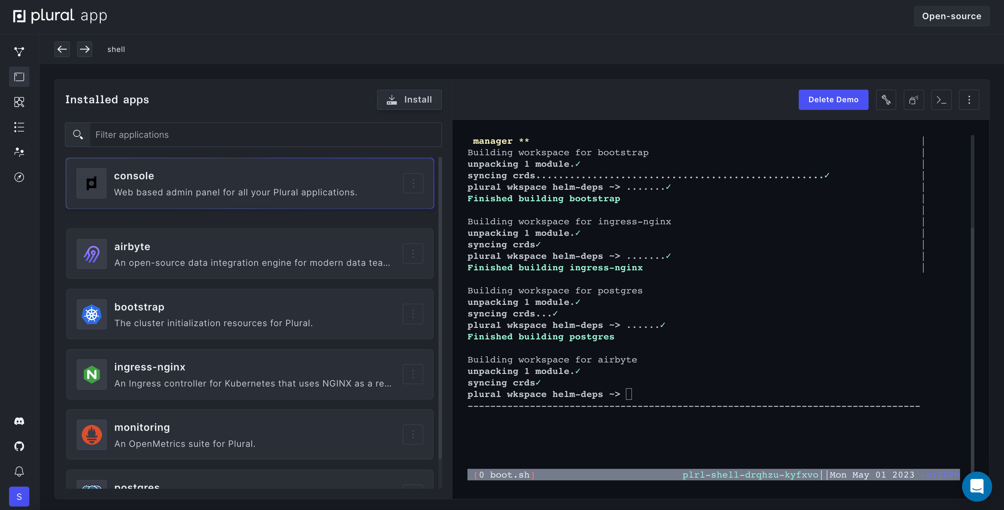This screenshot has width=1004, height=510.
Task: Click the Open-source button
Action: click(x=951, y=16)
